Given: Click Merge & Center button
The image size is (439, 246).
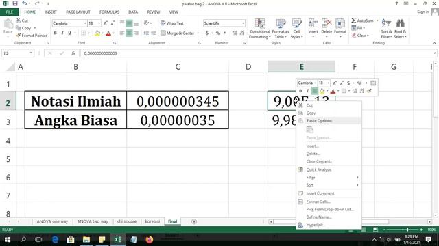Looking at the screenshot, I should tap(178, 33).
